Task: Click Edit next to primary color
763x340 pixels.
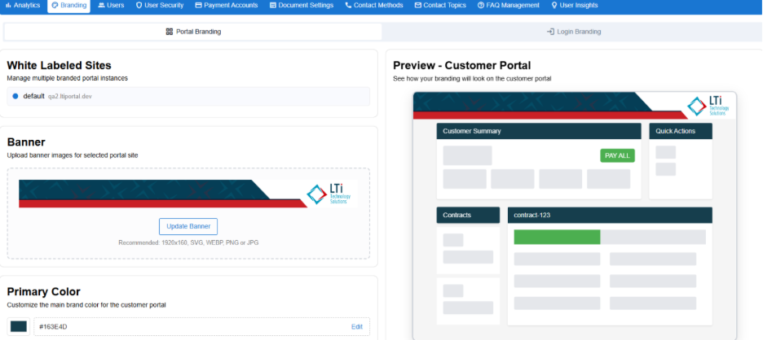Action: 356,326
